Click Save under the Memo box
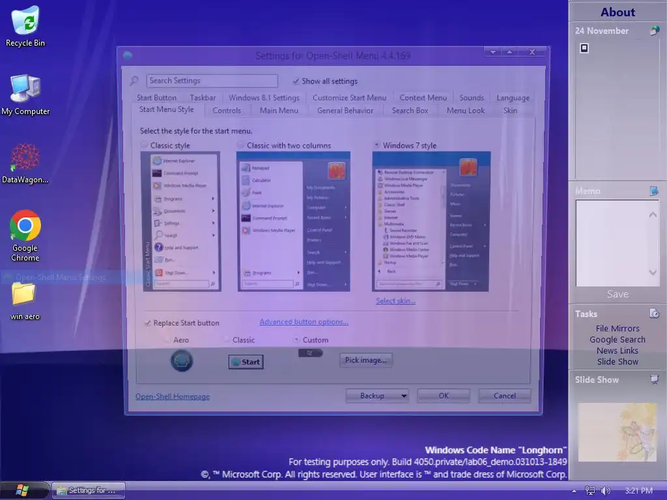Viewport: 667px width, 500px height. point(617,294)
